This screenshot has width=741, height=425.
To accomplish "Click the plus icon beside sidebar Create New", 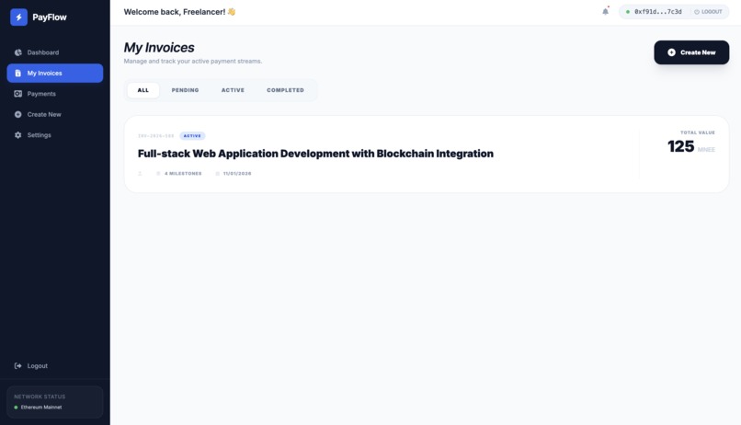I will (18, 114).
